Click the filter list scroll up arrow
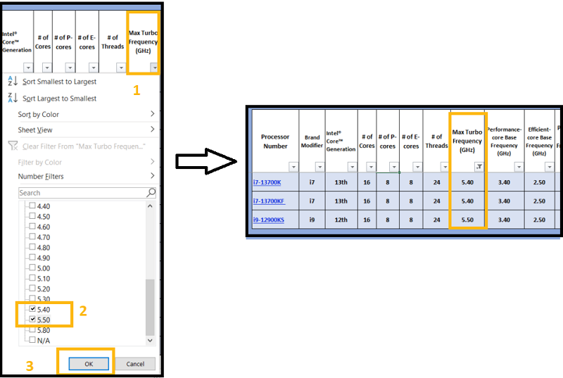 coord(150,206)
